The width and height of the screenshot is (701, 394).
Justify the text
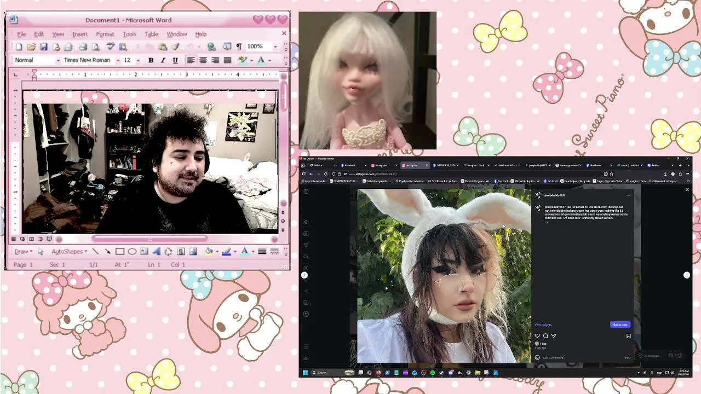pyautogui.click(x=227, y=60)
